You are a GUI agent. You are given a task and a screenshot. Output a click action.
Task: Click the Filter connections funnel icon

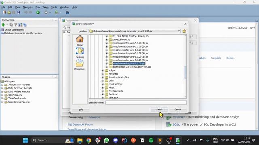(x=15, y=25)
